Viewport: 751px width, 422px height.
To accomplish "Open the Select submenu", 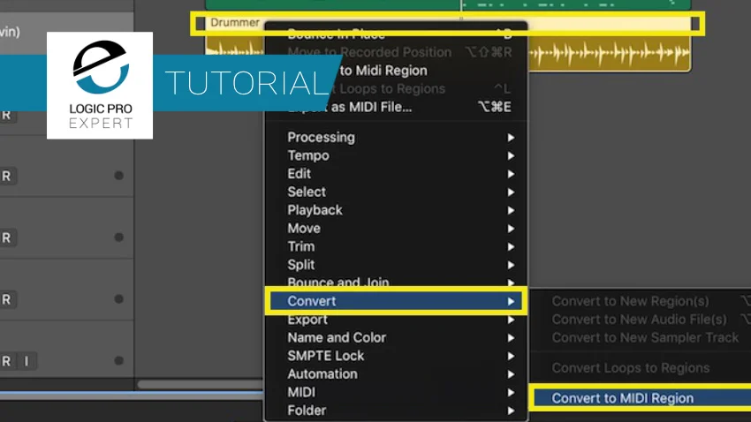I will 396,192.
